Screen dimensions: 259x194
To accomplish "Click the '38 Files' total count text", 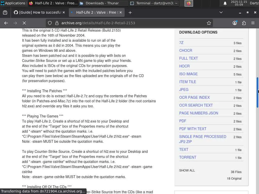I will click(x=236, y=172).
